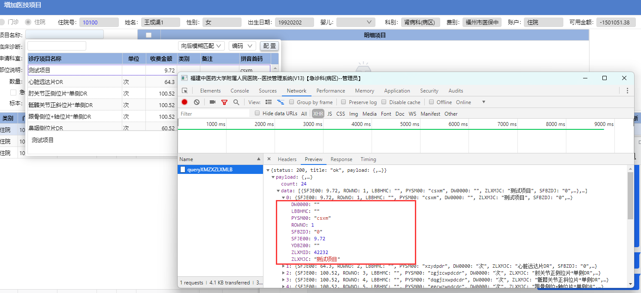Enable Group by frame checkbox
641x293 pixels.
click(x=292, y=102)
